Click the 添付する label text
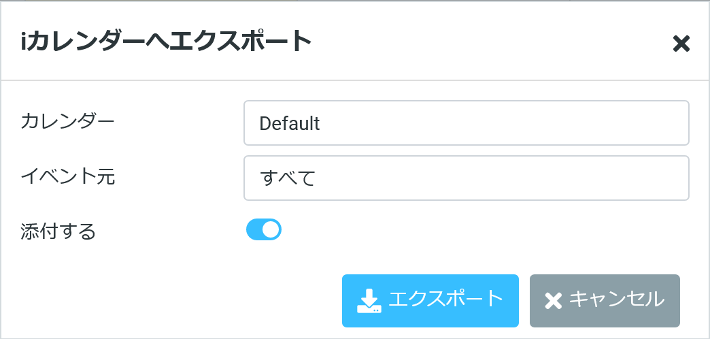Image resolution: width=710 pixels, height=339 pixels. [x=58, y=231]
